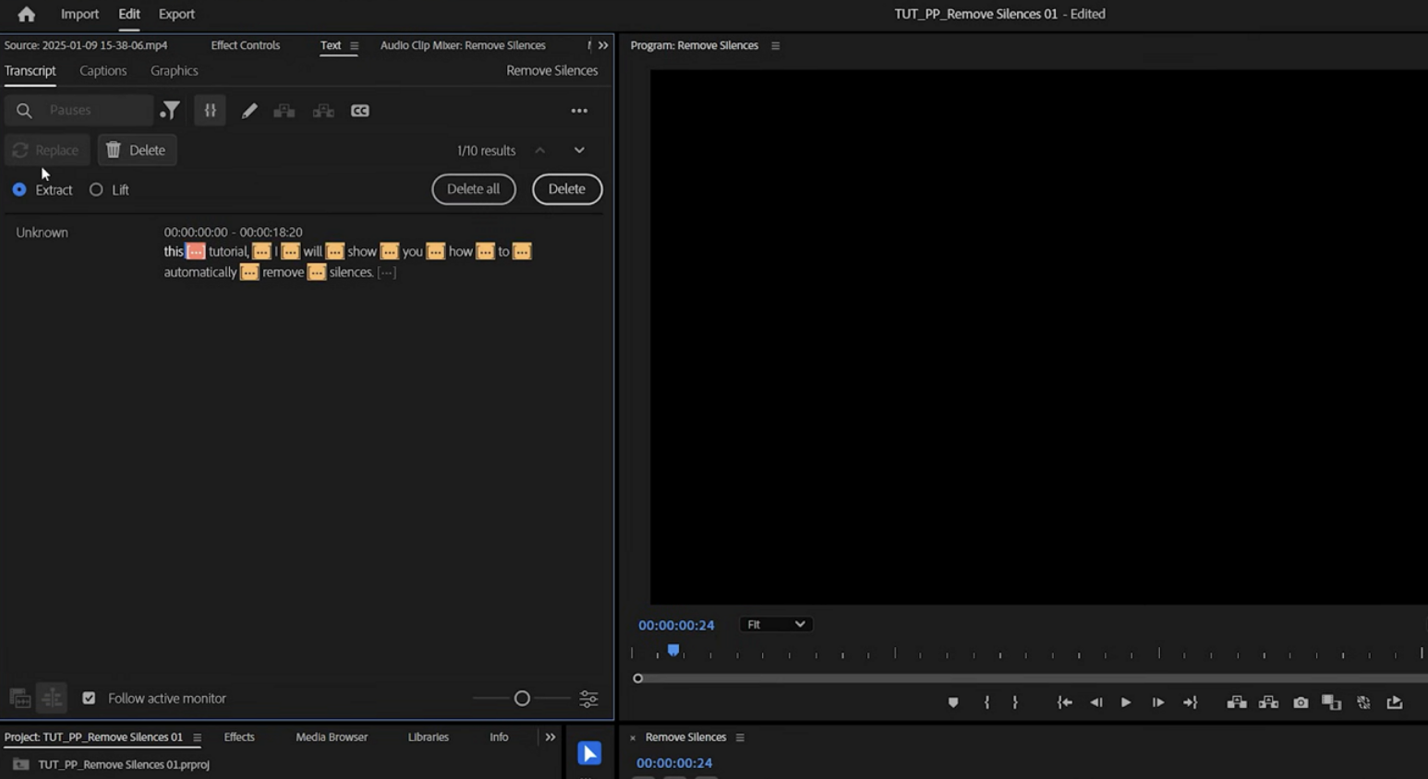
Task: Switch to the Captions tab
Action: click(x=103, y=71)
